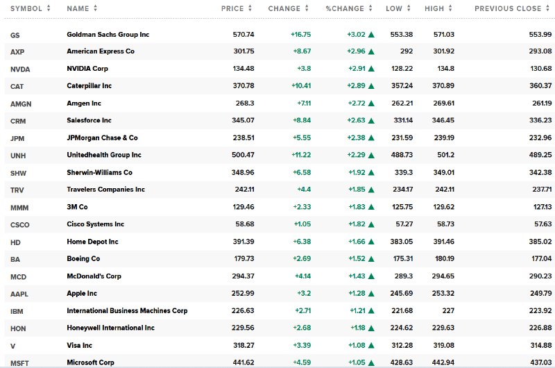
Task: Open the GS ticker symbol
Action: point(15,35)
